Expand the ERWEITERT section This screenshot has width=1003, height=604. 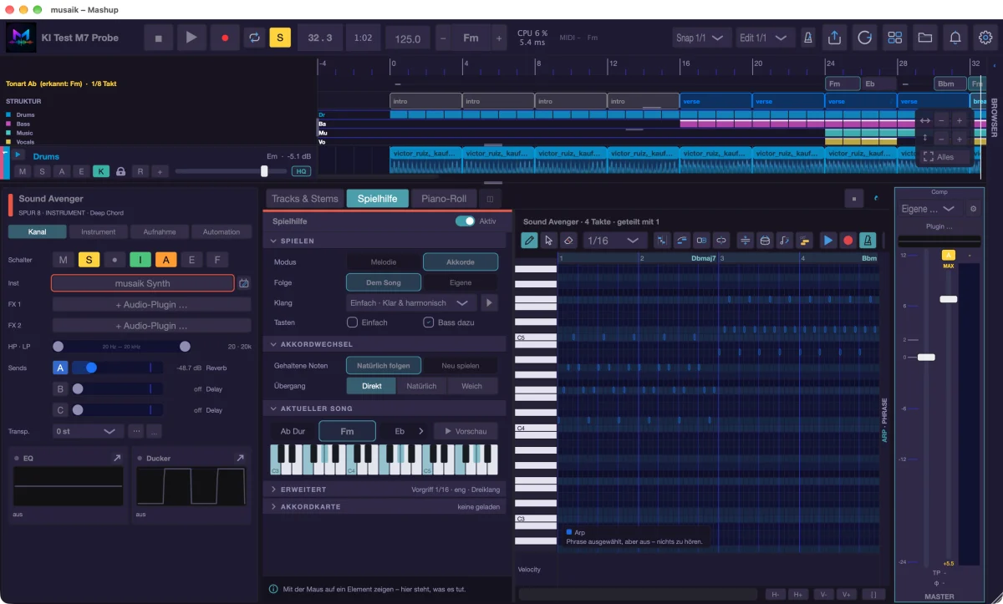[384, 490]
